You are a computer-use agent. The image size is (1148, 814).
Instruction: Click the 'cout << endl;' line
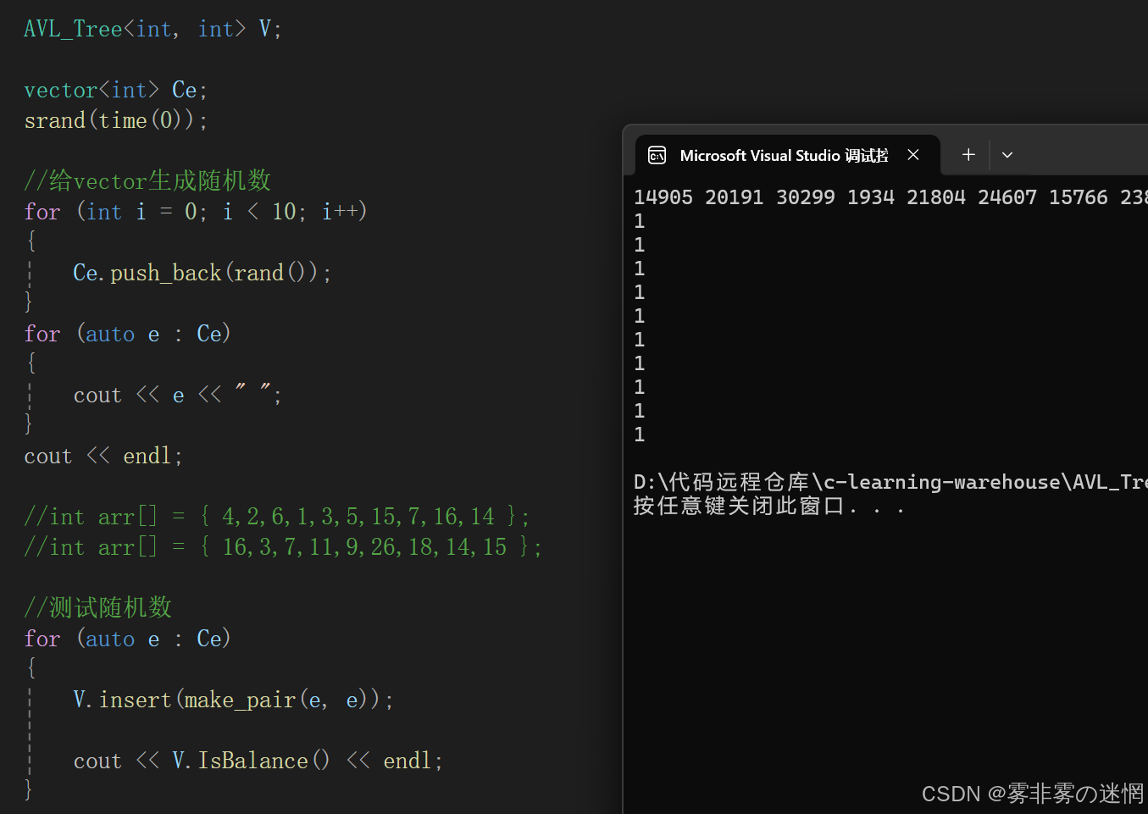[x=103, y=456]
